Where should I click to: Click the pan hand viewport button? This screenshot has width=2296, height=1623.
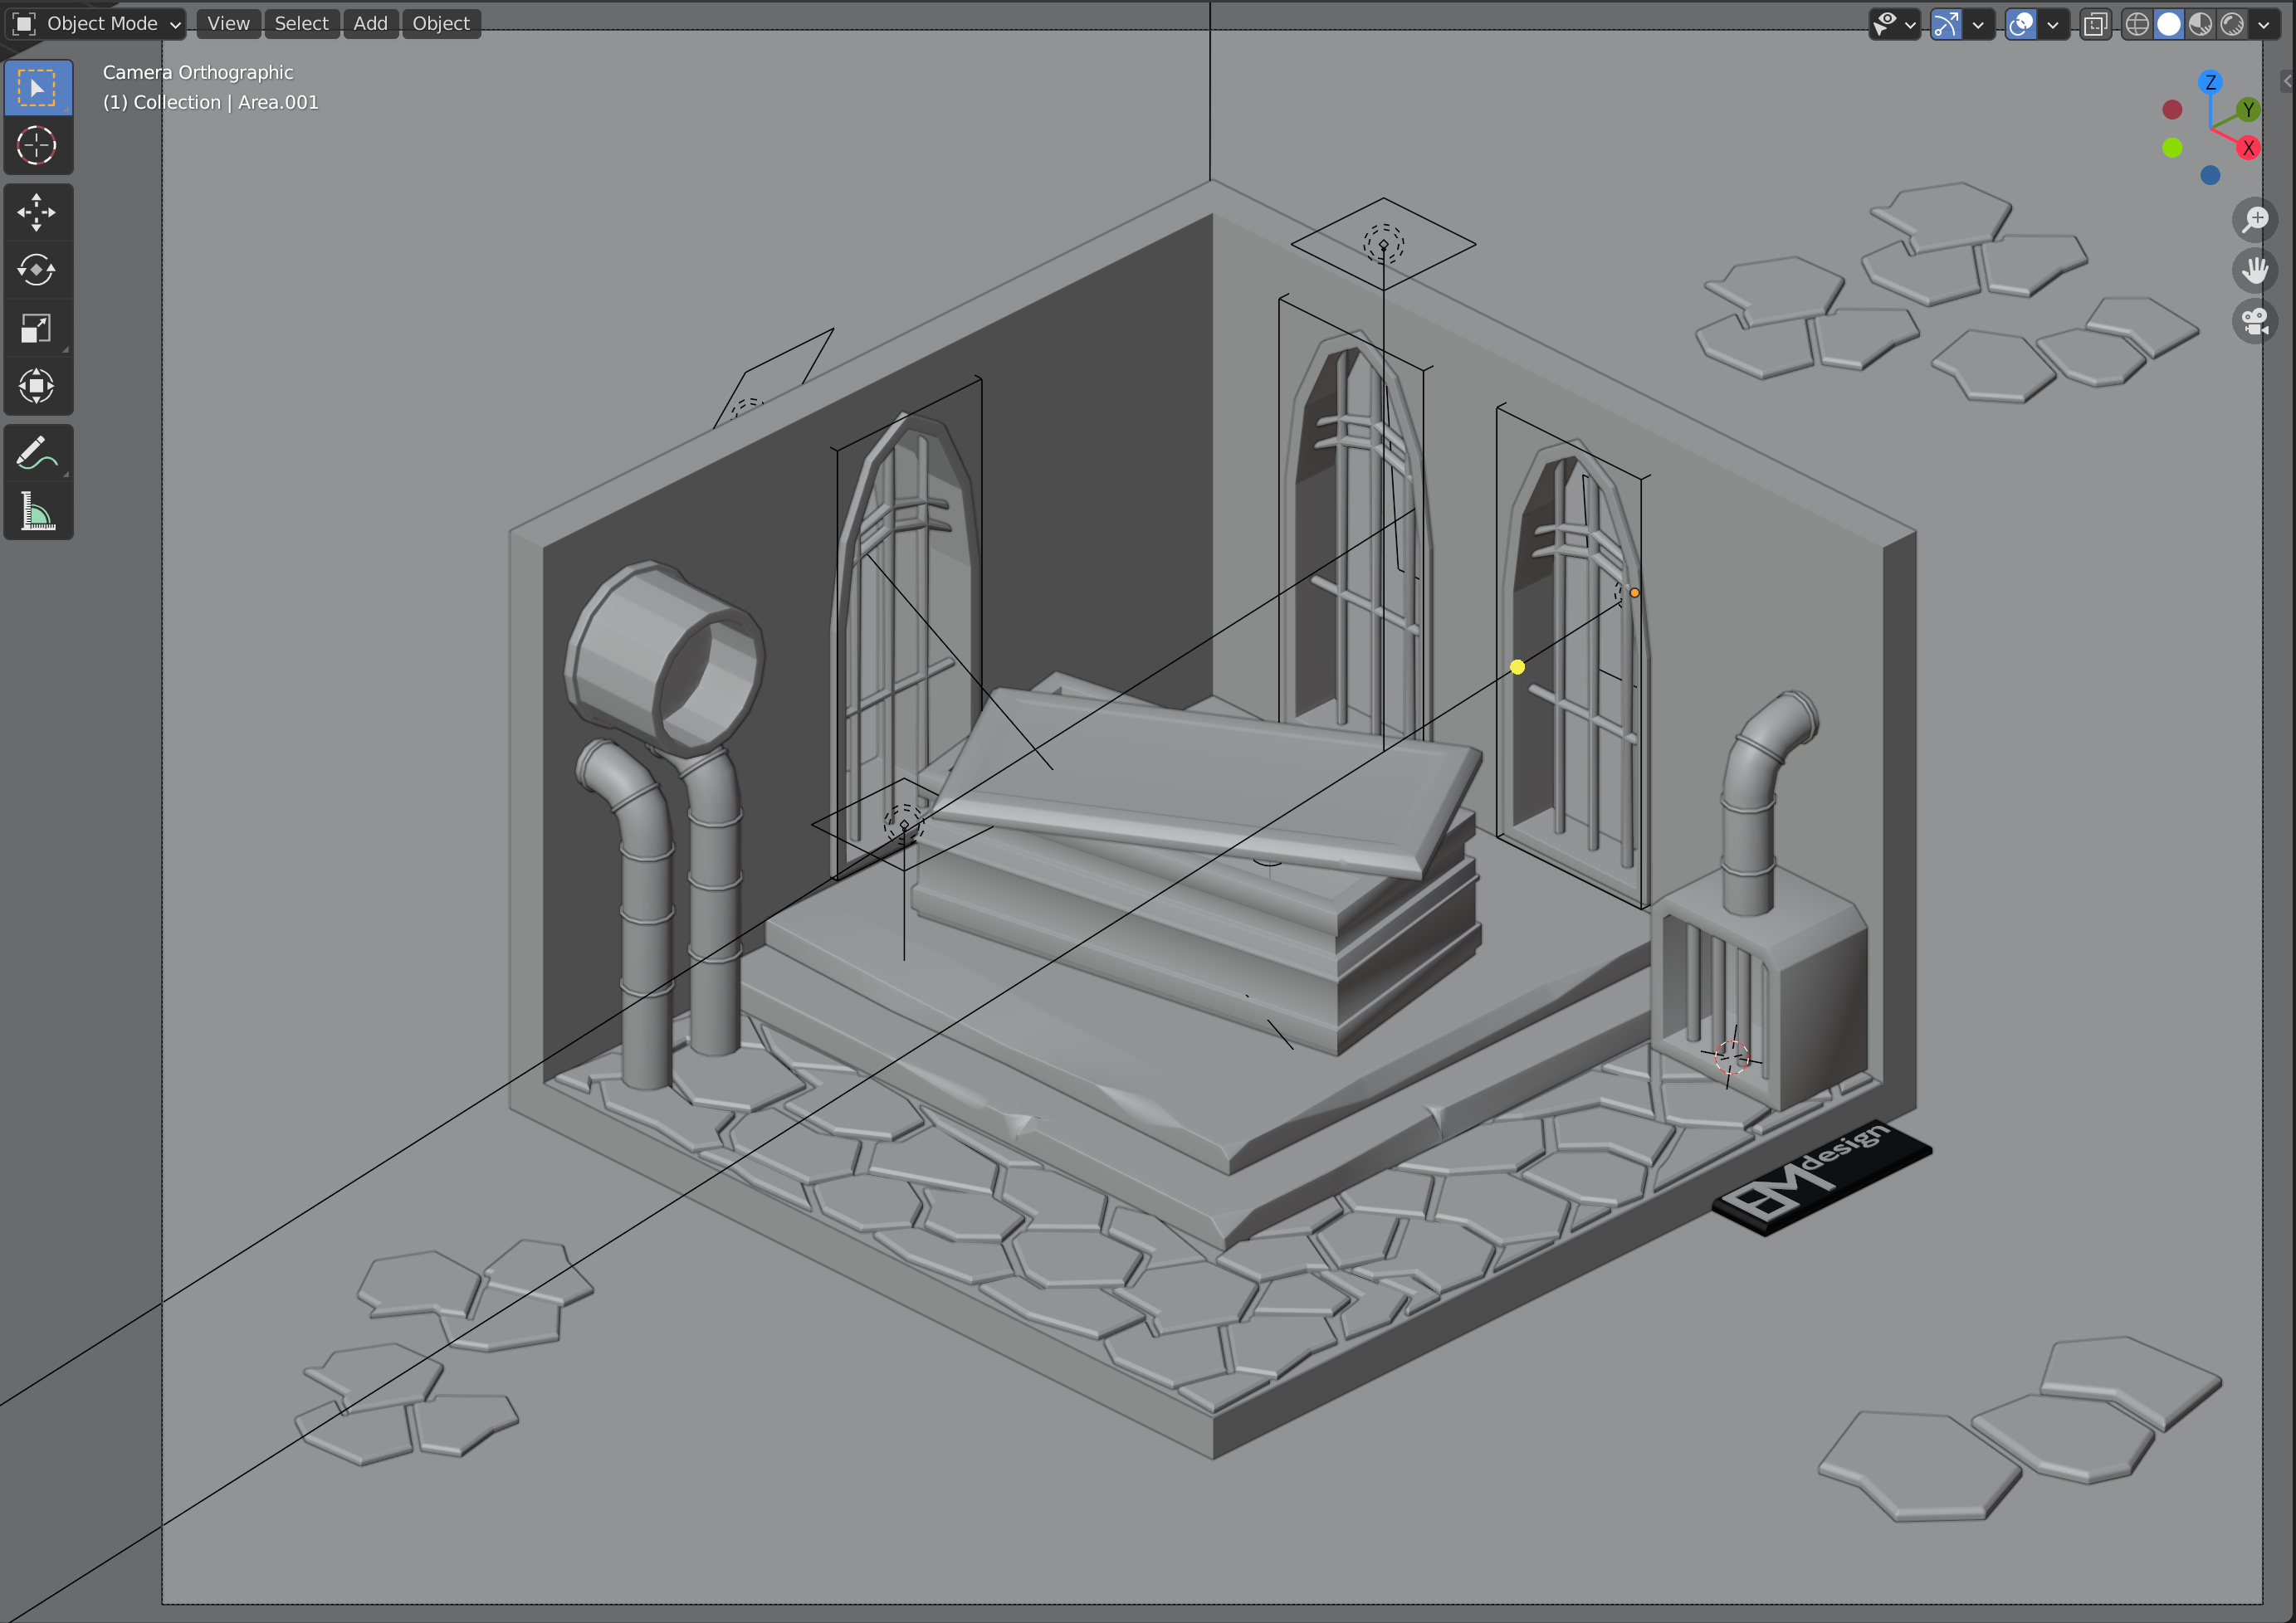[2255, 270]
